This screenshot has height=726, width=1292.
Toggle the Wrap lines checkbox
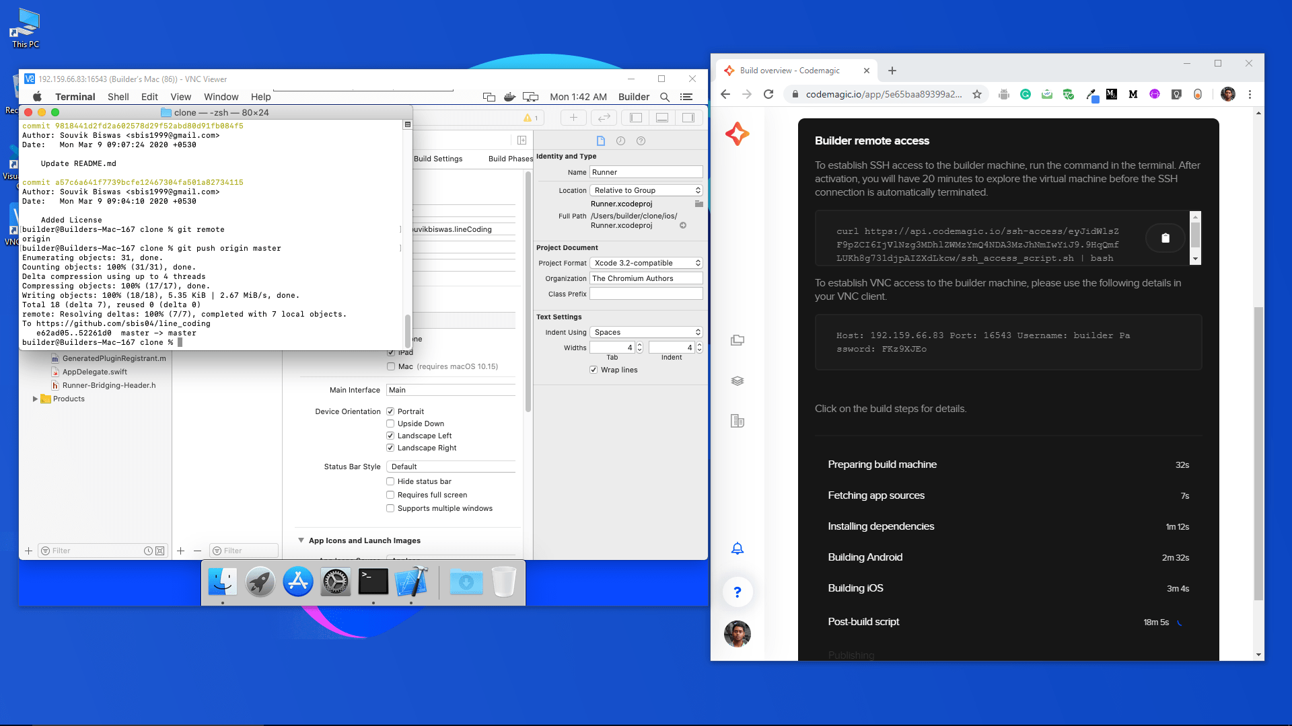(x=594, y=370)
